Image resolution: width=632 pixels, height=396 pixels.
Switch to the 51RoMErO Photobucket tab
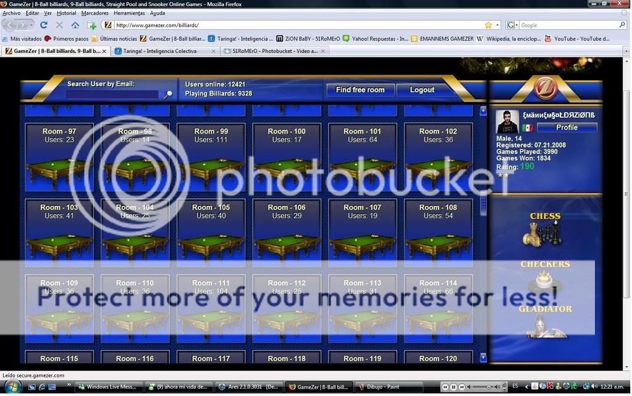274,51
